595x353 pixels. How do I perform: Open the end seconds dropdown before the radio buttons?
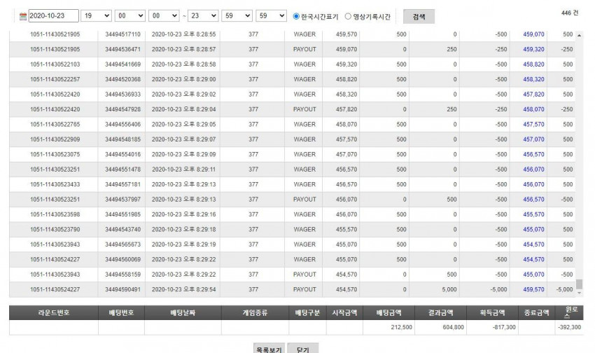tap(271, 16)
